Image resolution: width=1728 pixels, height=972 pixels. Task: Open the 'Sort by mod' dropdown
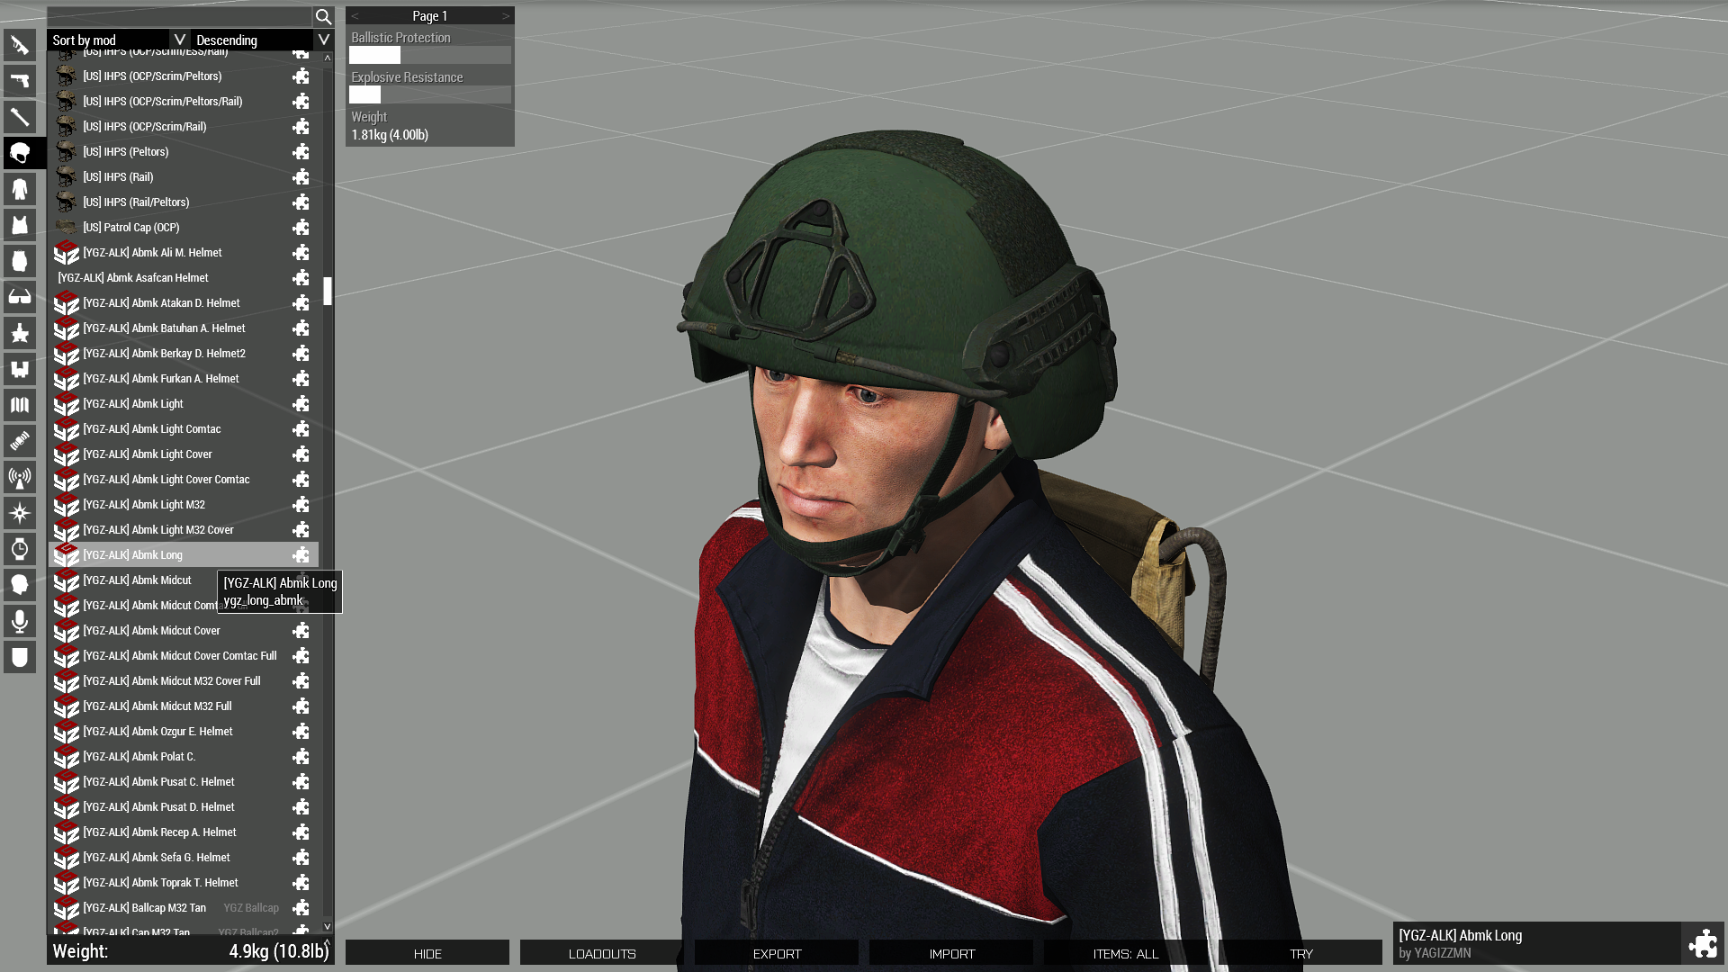point(119,40)
